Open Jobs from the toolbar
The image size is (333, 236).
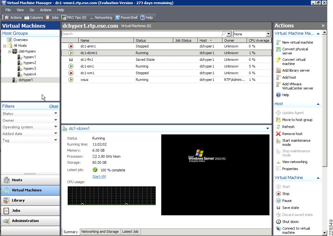52,18
